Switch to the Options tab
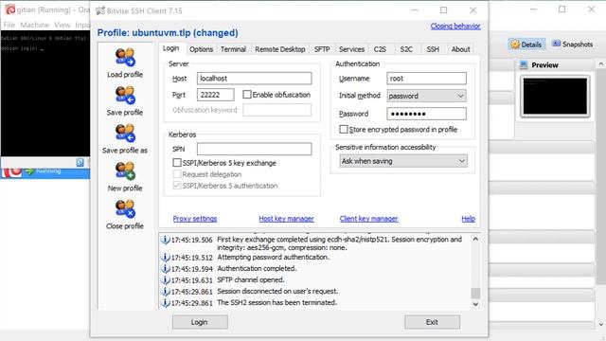The width and height of the screenshot is (606, 341). [201, 49]
